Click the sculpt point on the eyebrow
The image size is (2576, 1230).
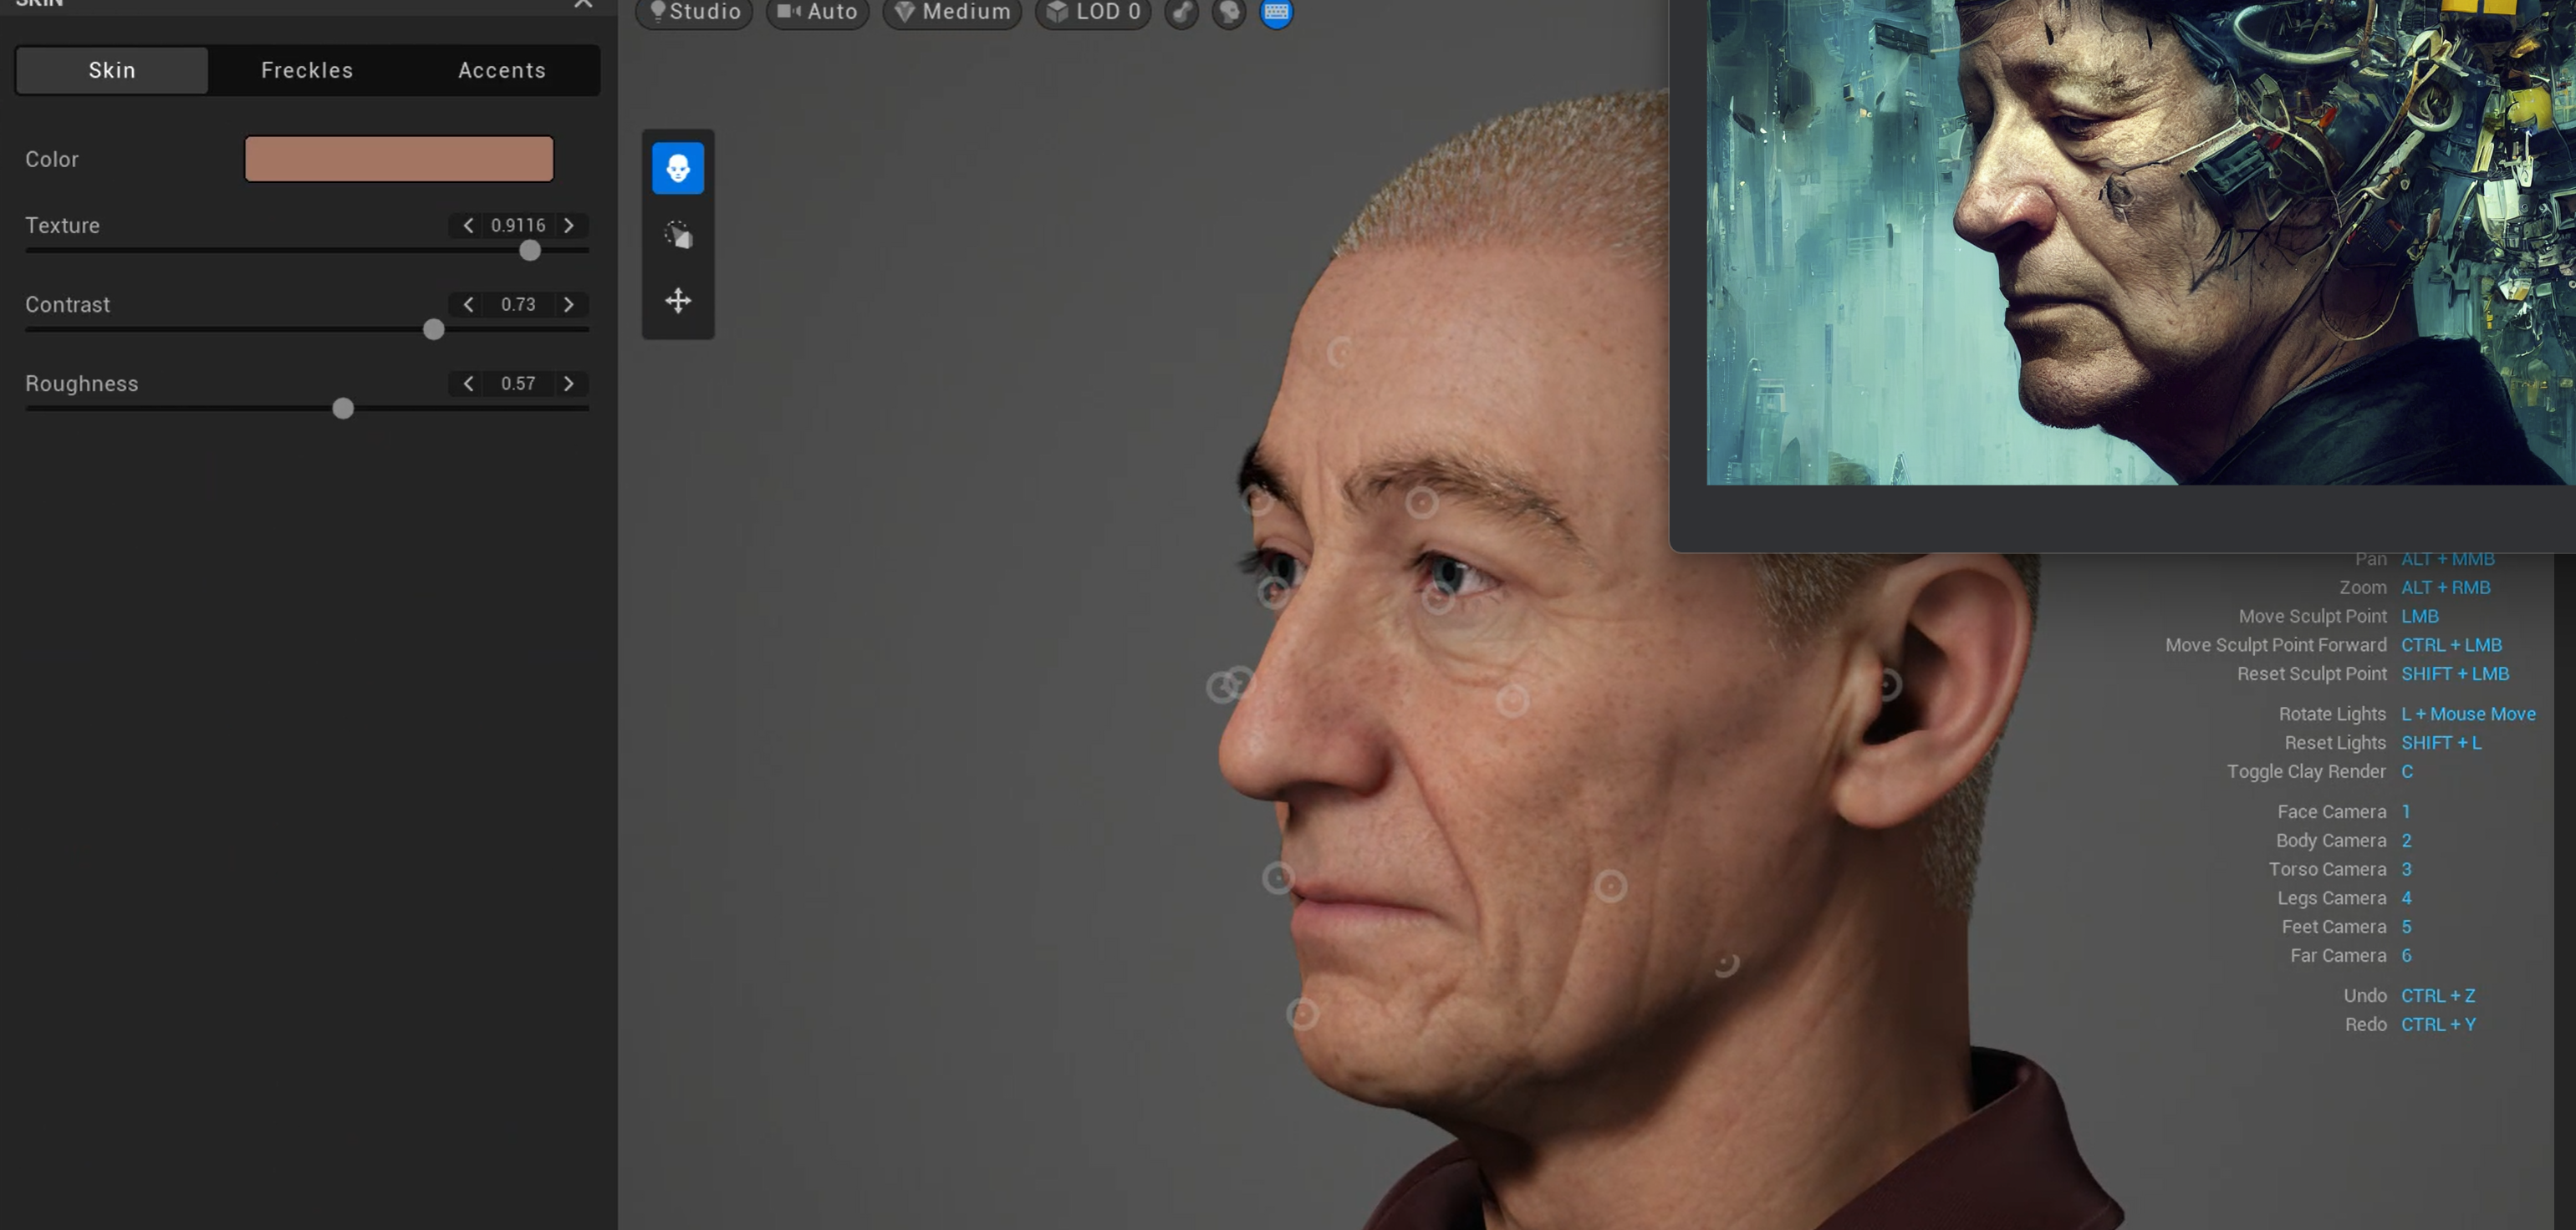(1422, 501)
